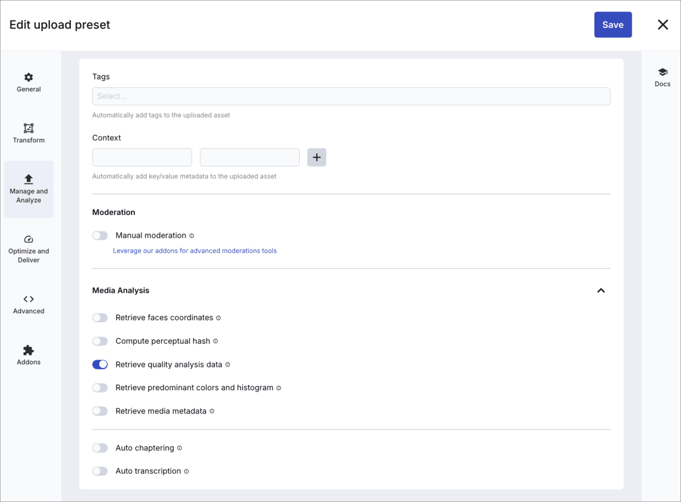
Task: Open the Addons puzzle piece icon
Action: point(28,350)
